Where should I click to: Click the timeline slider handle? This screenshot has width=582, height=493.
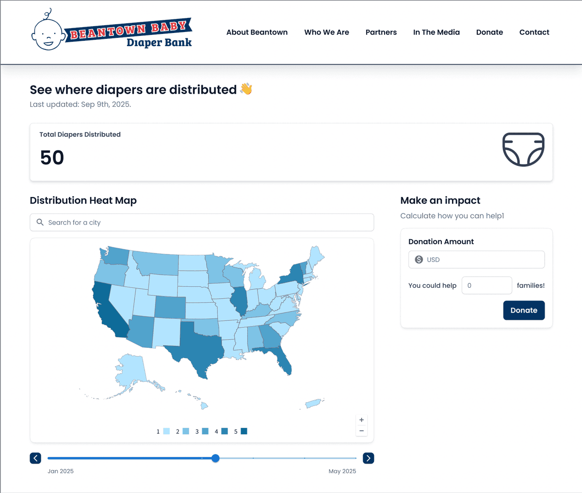[216, 458]
